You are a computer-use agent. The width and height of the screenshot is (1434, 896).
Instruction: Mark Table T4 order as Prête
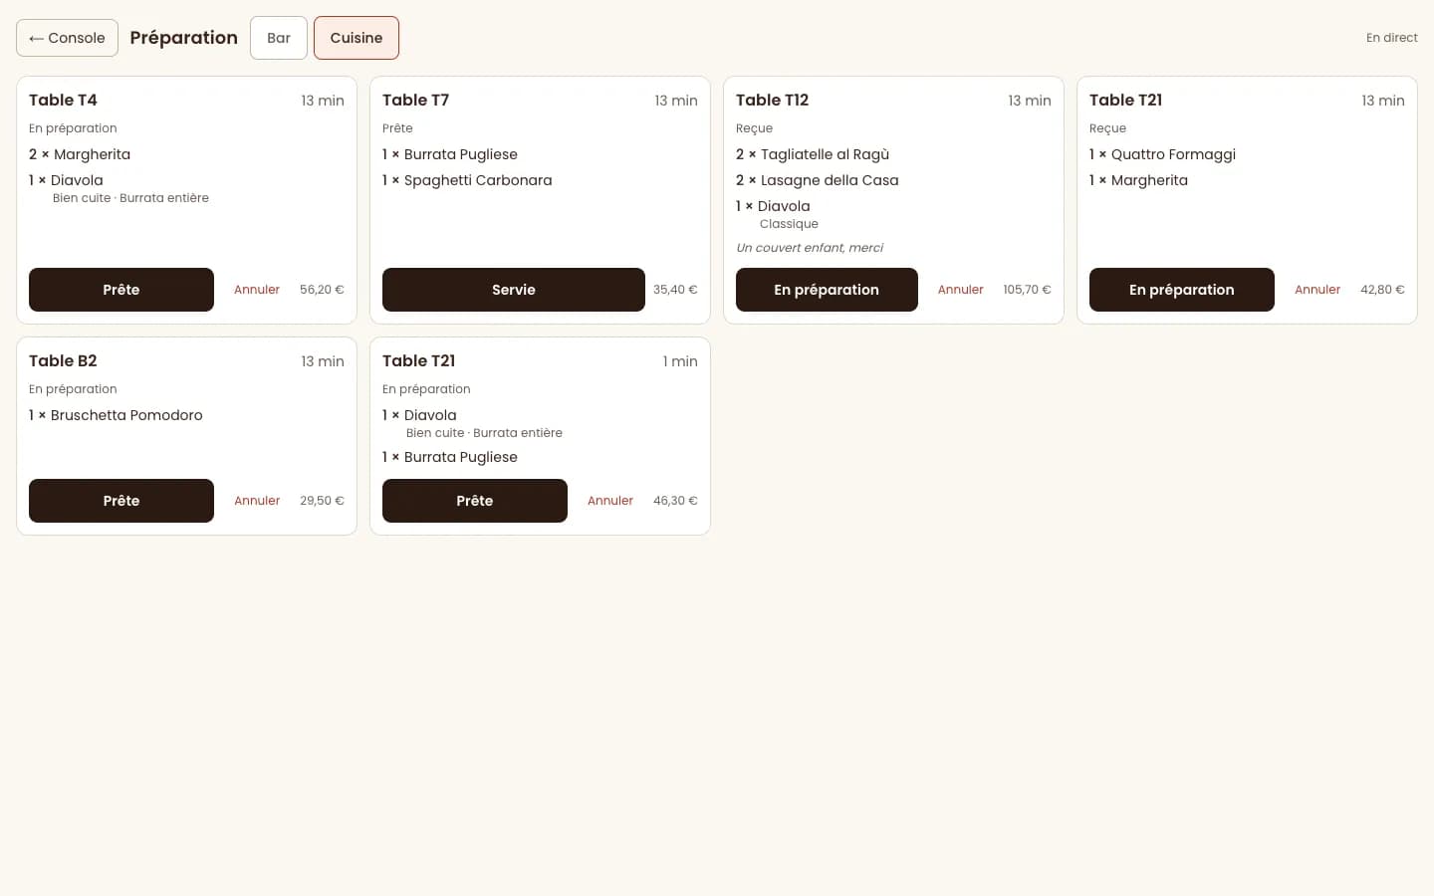pos(121,290)
